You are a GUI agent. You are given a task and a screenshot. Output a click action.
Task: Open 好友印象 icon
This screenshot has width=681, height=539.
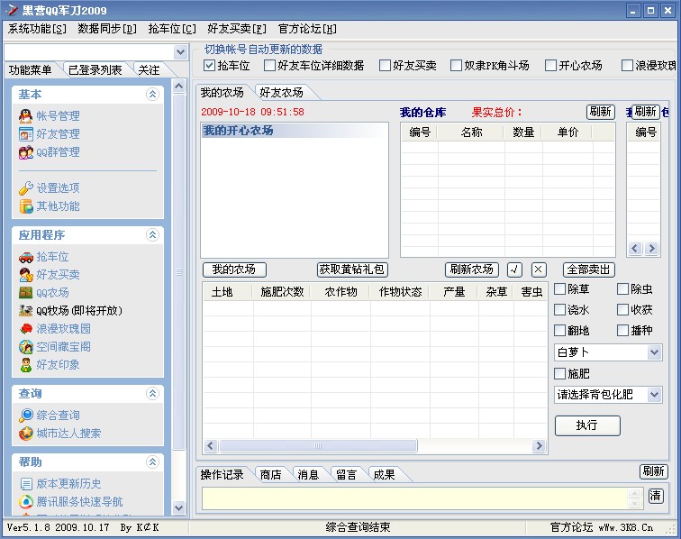coord(26,365)
